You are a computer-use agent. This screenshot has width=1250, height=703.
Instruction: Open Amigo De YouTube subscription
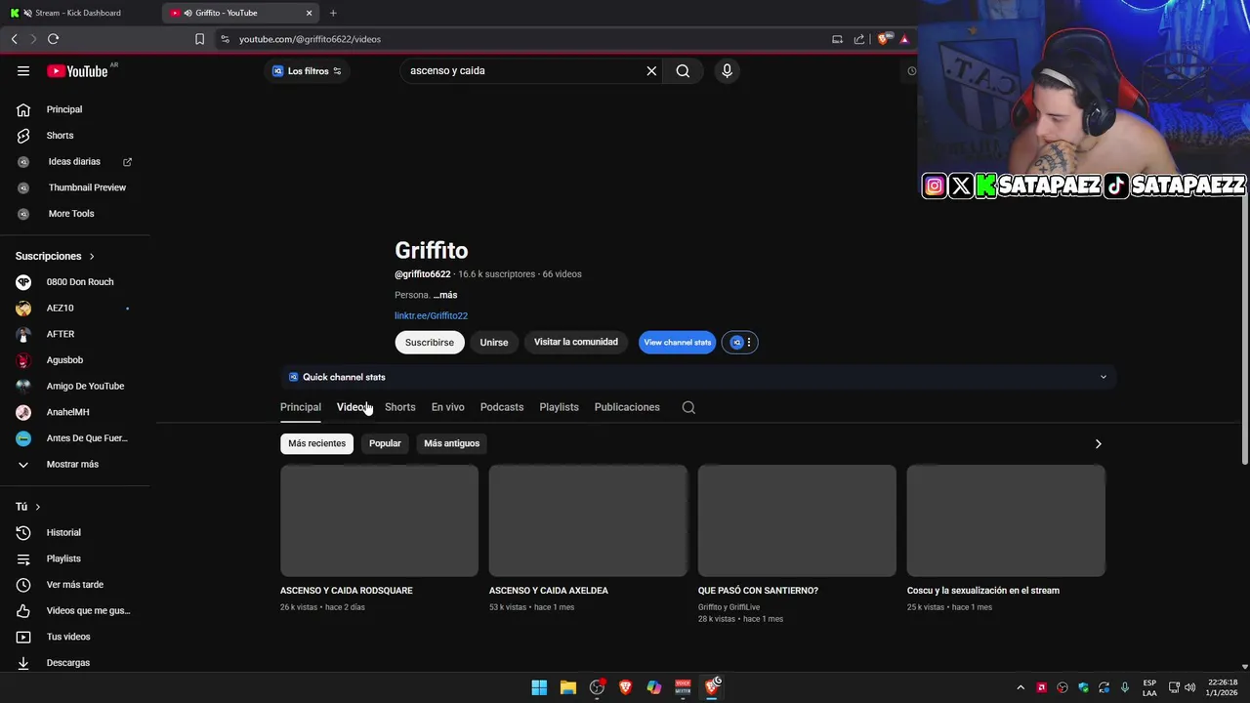85,386
